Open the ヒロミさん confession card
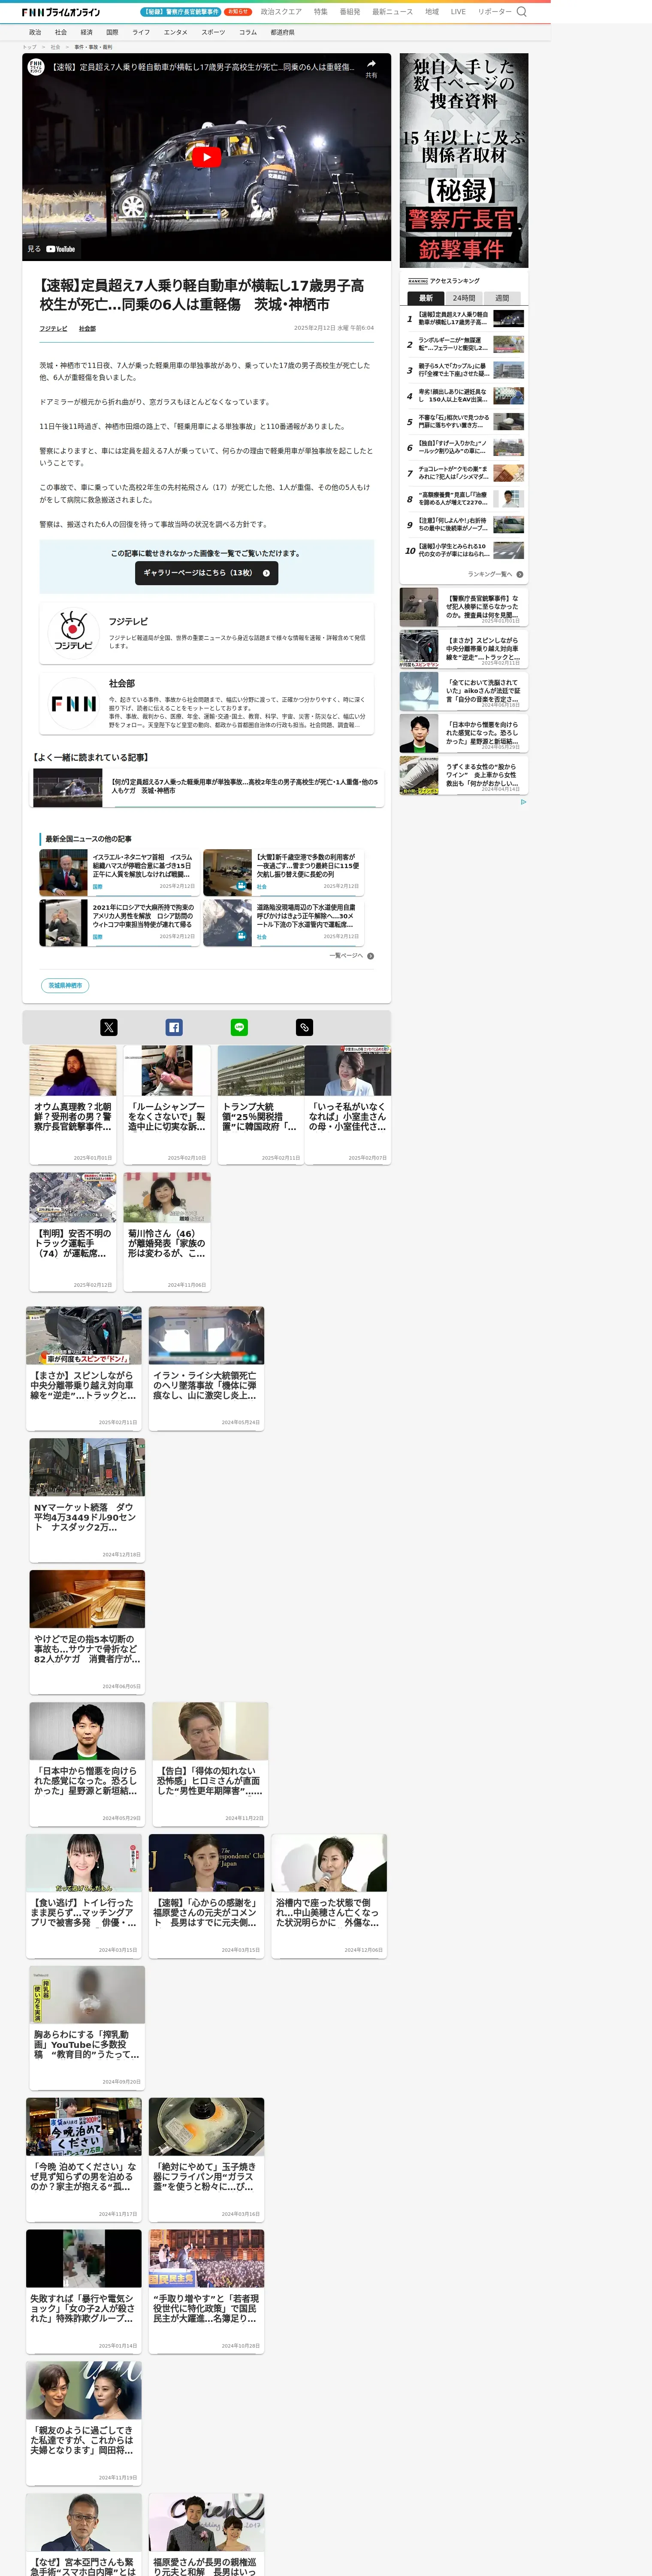Image resolution: width=652 pixels, height=2576 pixels. point(210,1764)
